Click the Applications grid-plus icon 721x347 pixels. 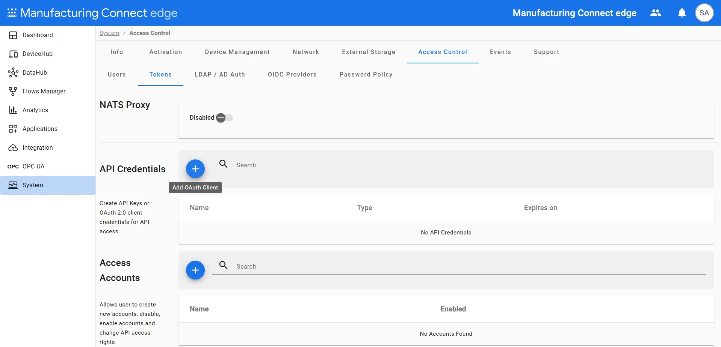click(13, 129)
